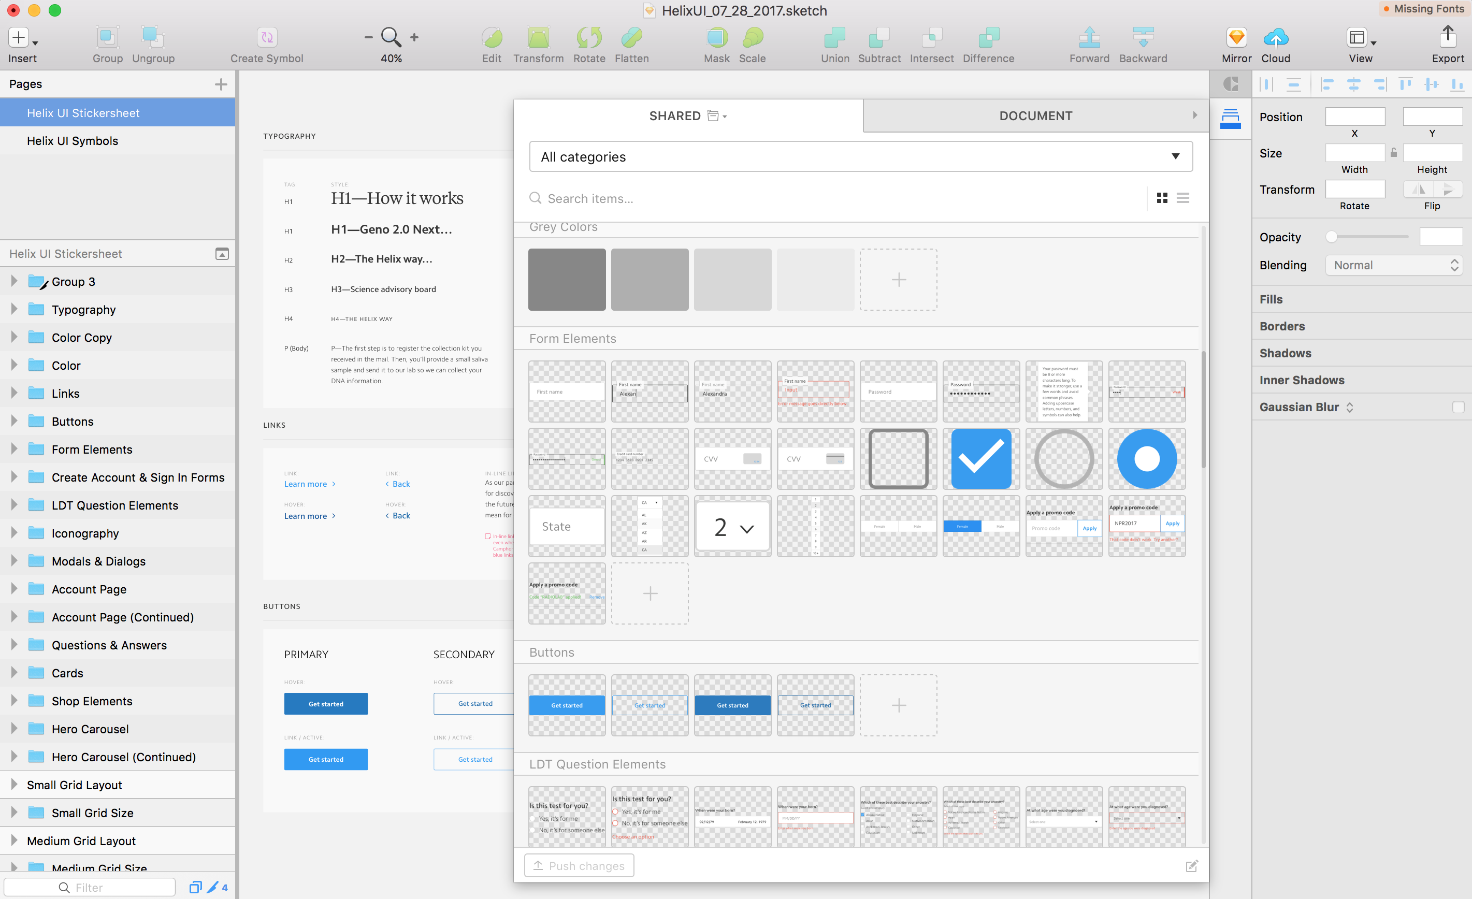
Task: Click the Search items field
Action: click(x=836, y=198)
